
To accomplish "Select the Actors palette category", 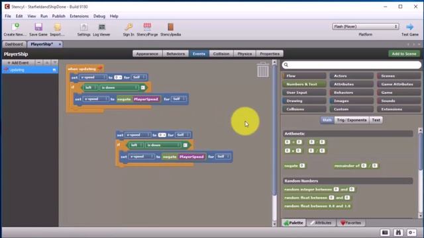I will click(x=352, y=76).
